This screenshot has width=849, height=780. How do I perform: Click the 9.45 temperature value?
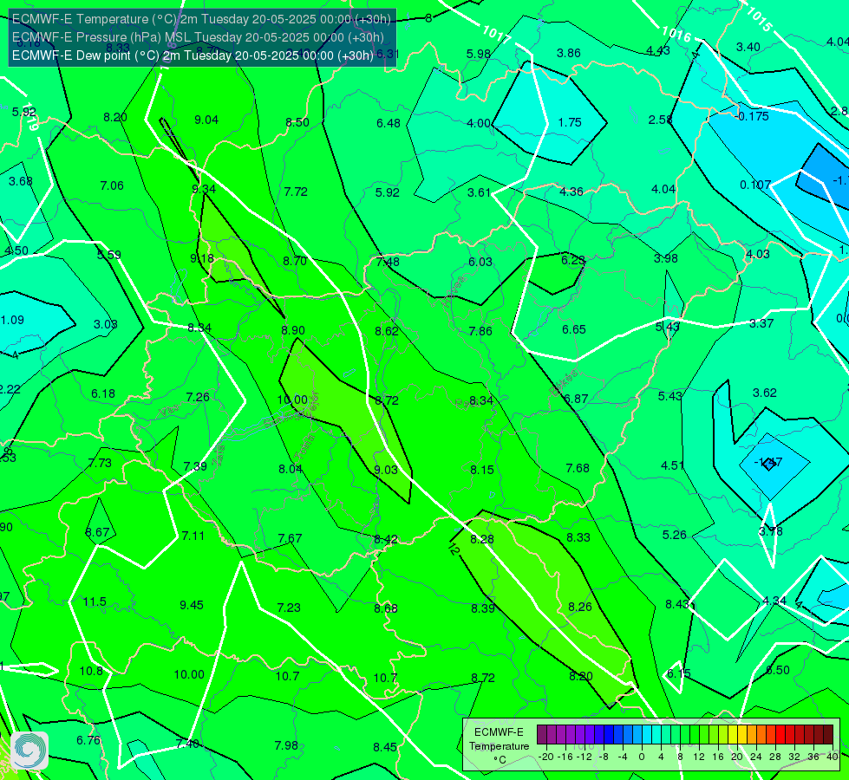click(x=192, y=605)
